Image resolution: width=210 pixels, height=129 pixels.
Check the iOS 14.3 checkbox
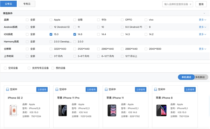pos(122,34)
